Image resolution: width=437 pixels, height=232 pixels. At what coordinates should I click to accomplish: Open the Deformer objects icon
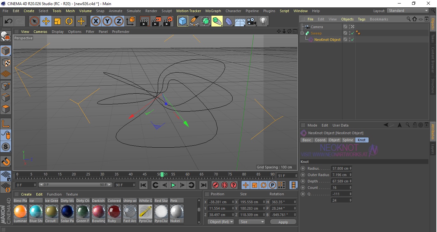pos(229,21)
